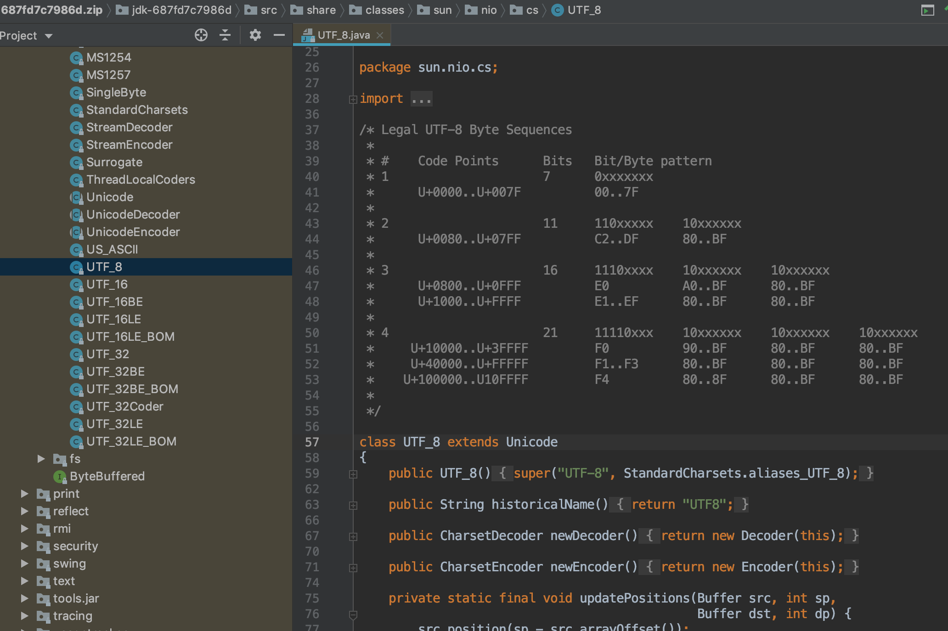Navigate to classes via the breadcrumb
Image resolution: width=948 pixels, height=631 pixels.
pos(383,10)
